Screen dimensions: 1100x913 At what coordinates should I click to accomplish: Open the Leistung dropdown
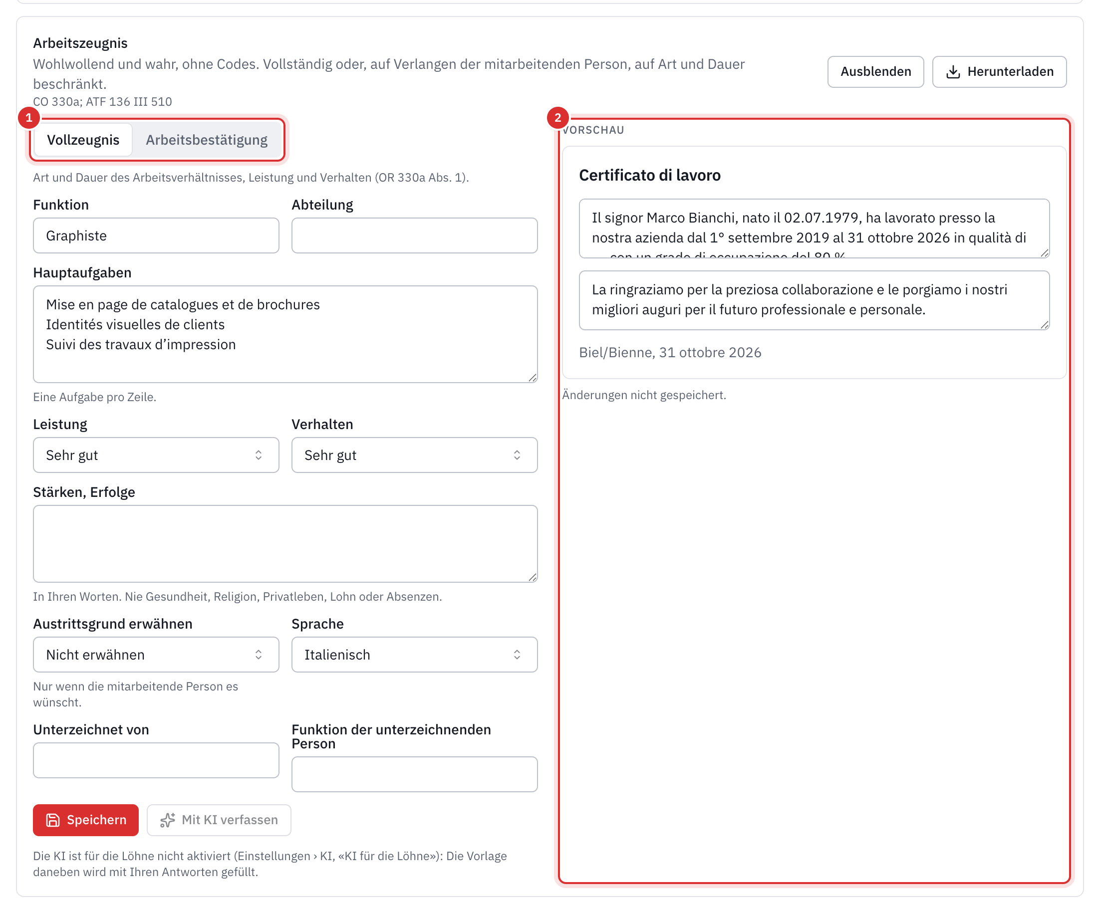(x=156, y=455)
